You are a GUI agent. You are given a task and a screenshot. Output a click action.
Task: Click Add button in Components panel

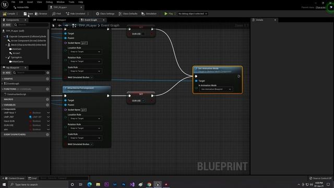6,25
